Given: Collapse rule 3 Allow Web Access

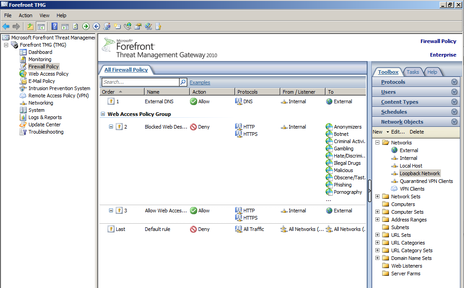Looking at the screenshot, I should point(111,211).
